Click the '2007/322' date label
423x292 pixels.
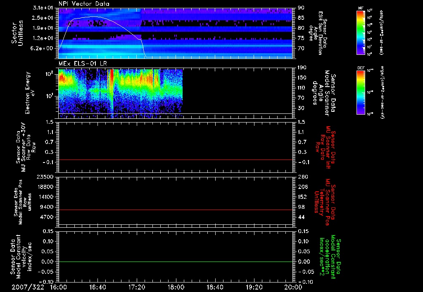coord(28,287)
